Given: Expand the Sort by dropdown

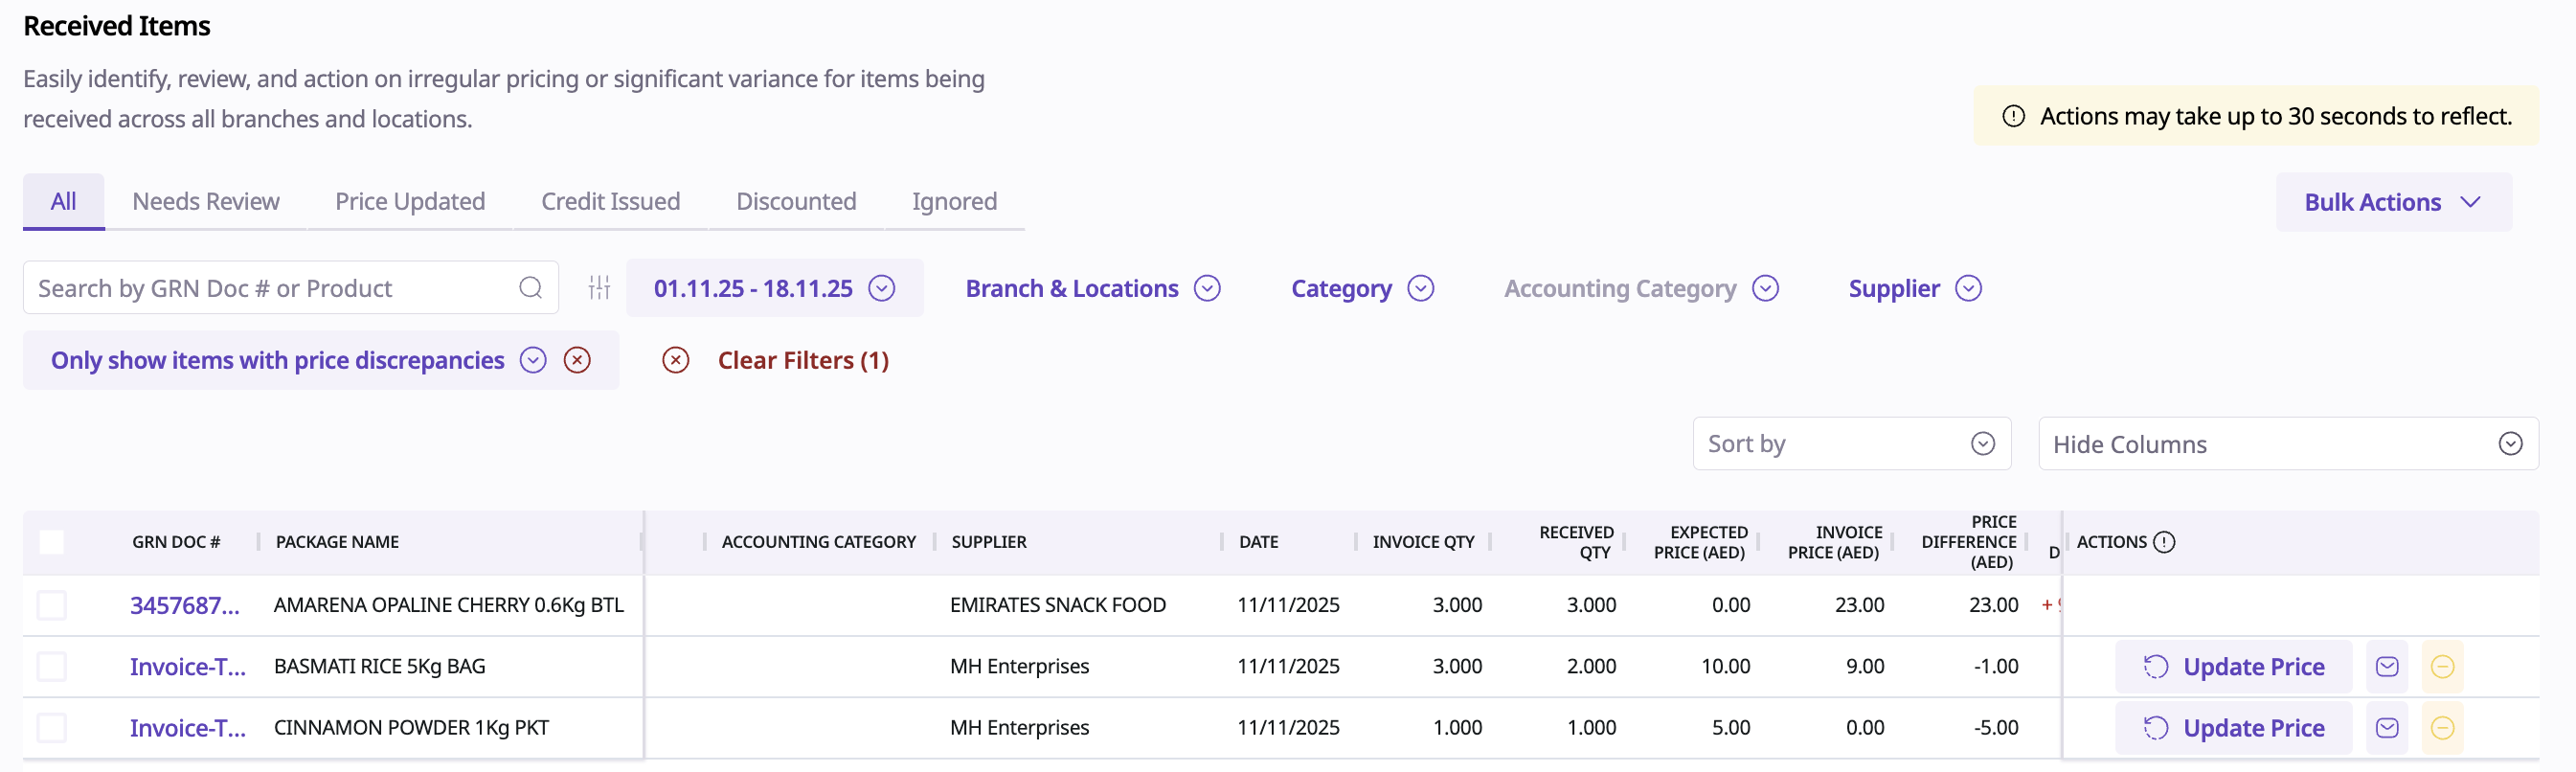Looking at the screenshot, I should [x=1850, y=444].
